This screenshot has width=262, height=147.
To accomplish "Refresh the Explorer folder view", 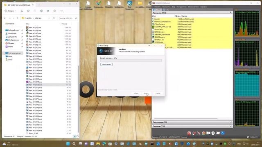I will pyautogui.click(x=54, y=18).
